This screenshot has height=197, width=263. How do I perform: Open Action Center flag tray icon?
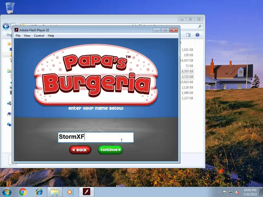tap(224, 192)
